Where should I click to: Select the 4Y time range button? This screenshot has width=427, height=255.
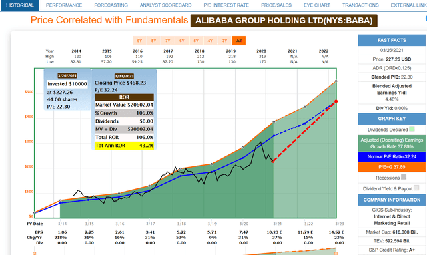click(x=210, y=41)
